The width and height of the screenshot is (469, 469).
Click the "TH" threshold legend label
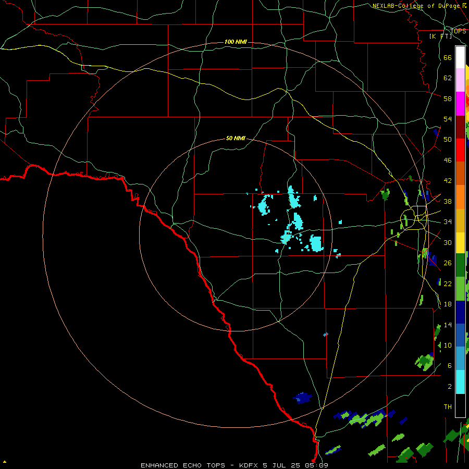click(448, 407)
